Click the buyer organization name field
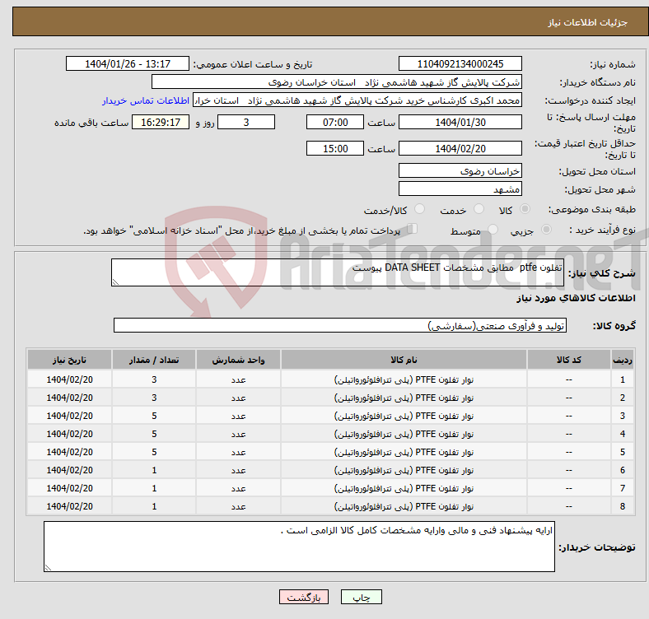Screen dimensions: 649x619 337,82
